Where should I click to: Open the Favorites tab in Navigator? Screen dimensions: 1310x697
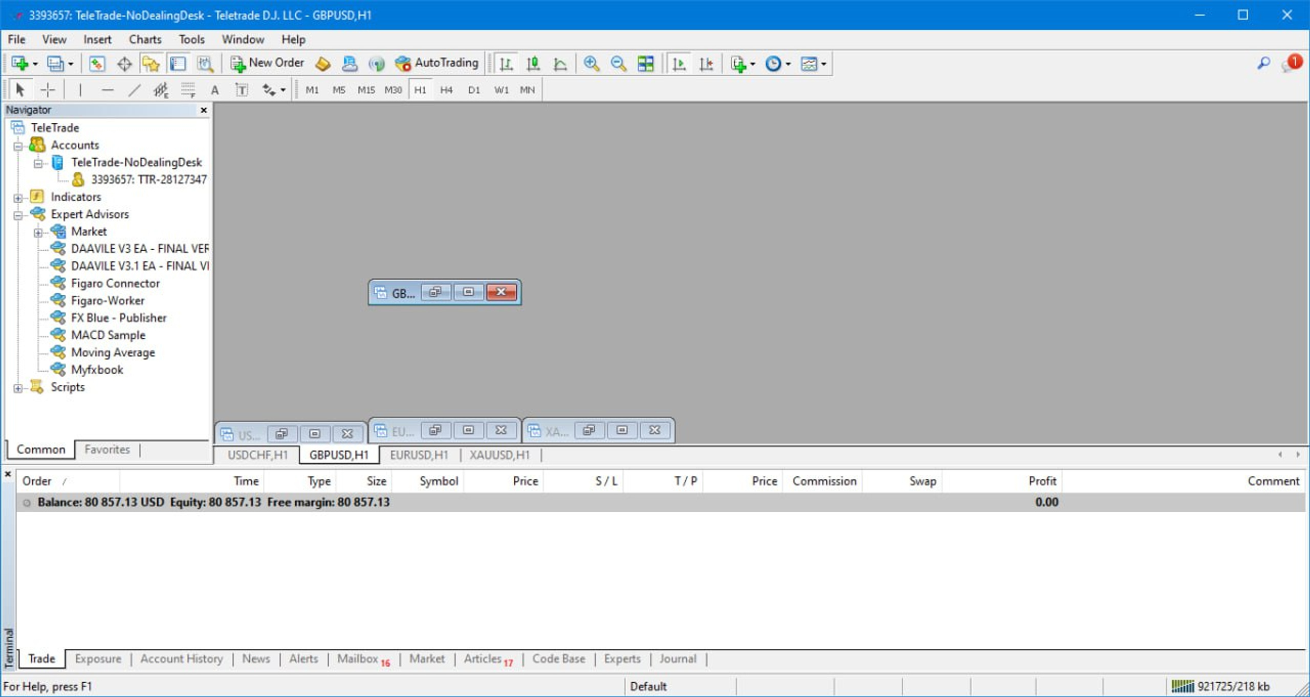click(x=107, y=449)
